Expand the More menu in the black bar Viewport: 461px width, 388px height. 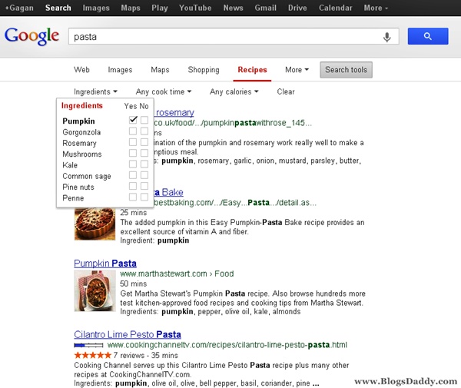[376, 8]
